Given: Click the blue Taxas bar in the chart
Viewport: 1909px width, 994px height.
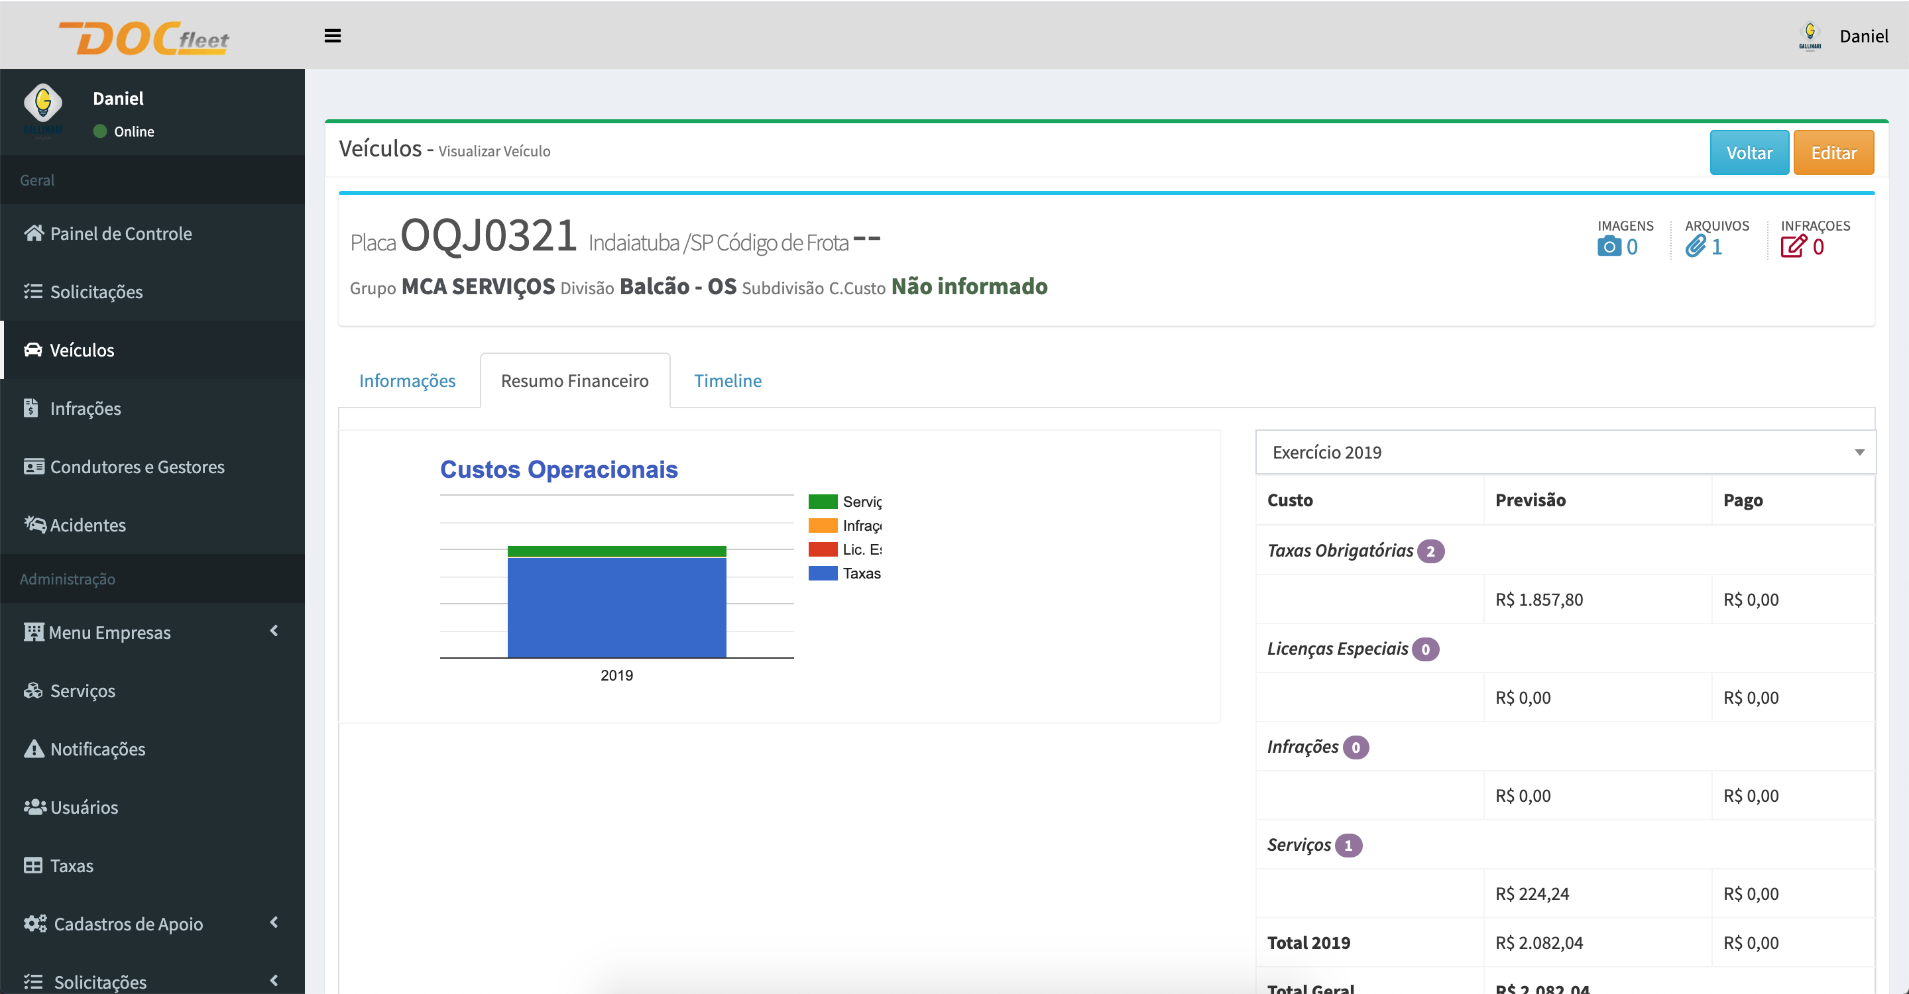Looking at the screenshot, I should [616, 608].
